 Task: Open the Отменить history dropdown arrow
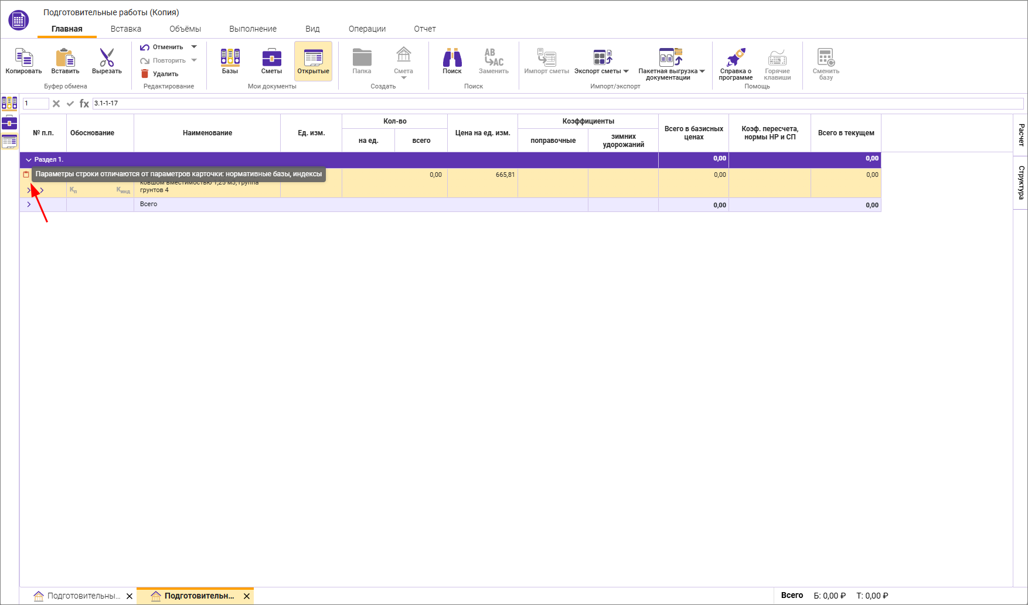(x=194, y=47)
